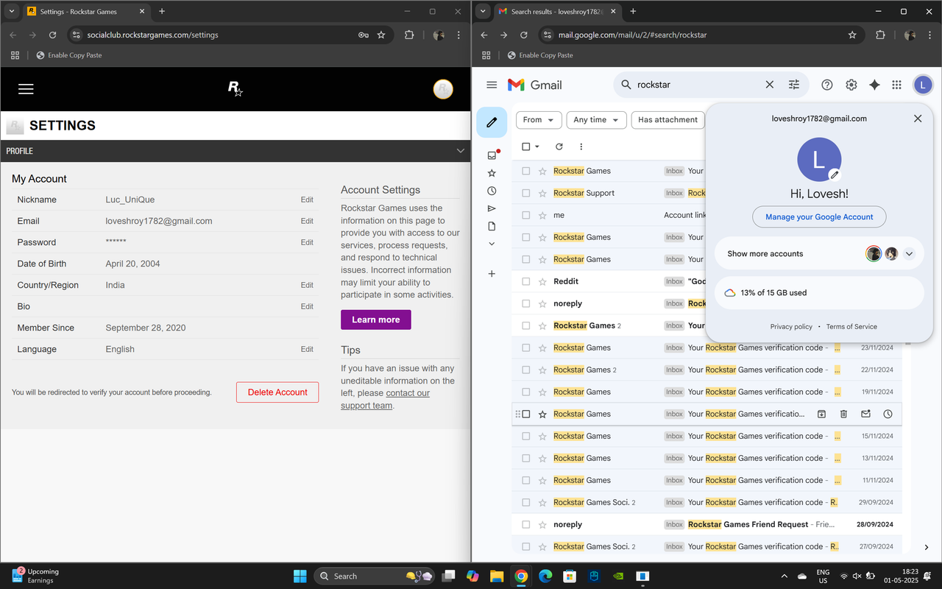Reload the Rockstar settings tab
Image resolution: width=942 pixels, height=589 pixels.
pyautogui.click(x=52, y=35)
